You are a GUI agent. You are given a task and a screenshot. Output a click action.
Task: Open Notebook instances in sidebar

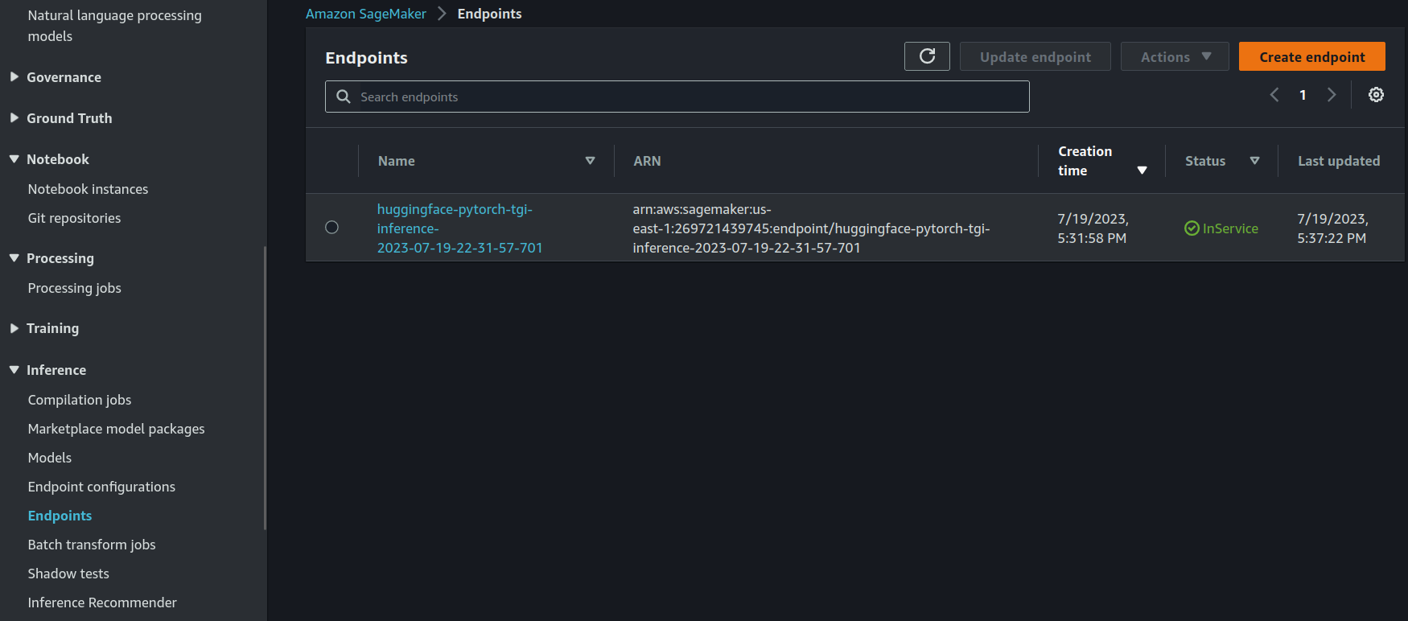(88, 189)
